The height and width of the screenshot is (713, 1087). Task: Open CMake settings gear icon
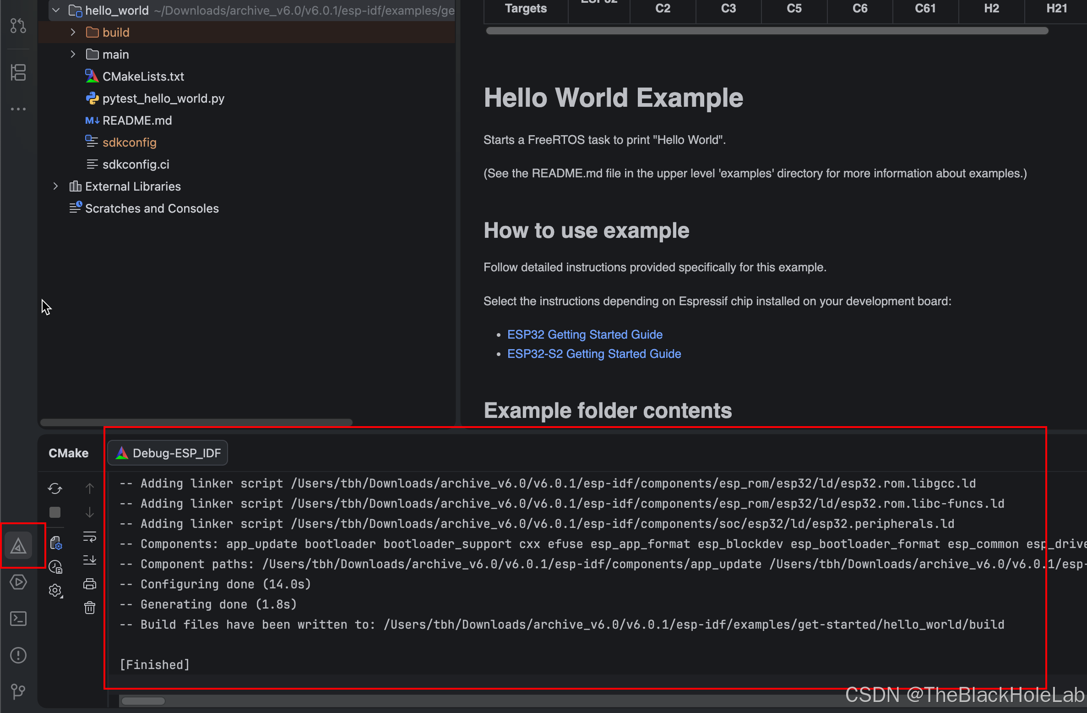[x=55, y=591]
